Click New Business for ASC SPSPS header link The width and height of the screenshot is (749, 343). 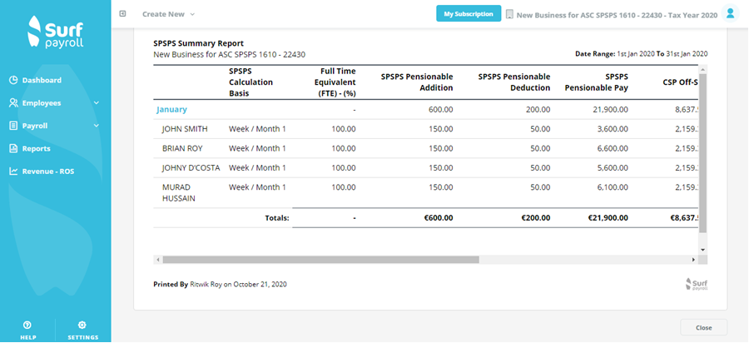point(617,15)
